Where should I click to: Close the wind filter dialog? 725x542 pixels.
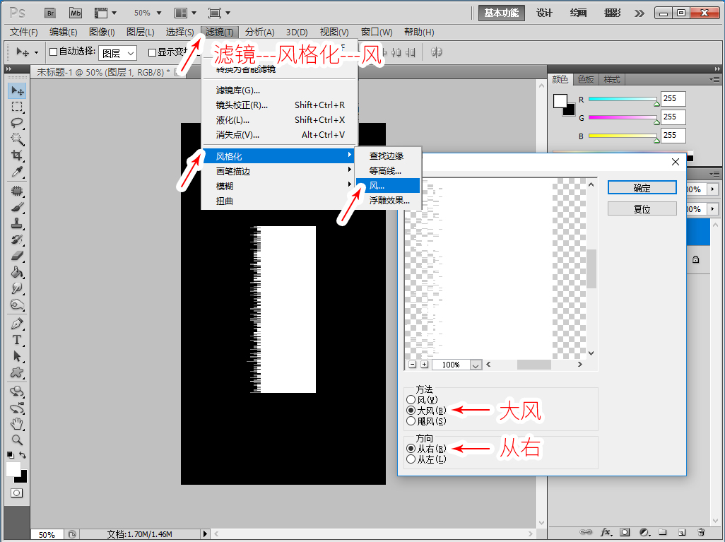click(676, 162)
